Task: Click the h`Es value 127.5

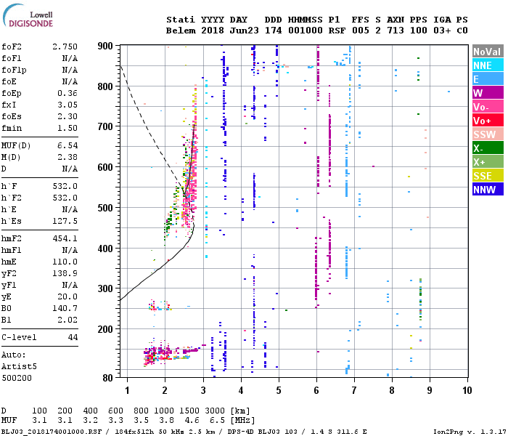Action: tap(65, 221)
